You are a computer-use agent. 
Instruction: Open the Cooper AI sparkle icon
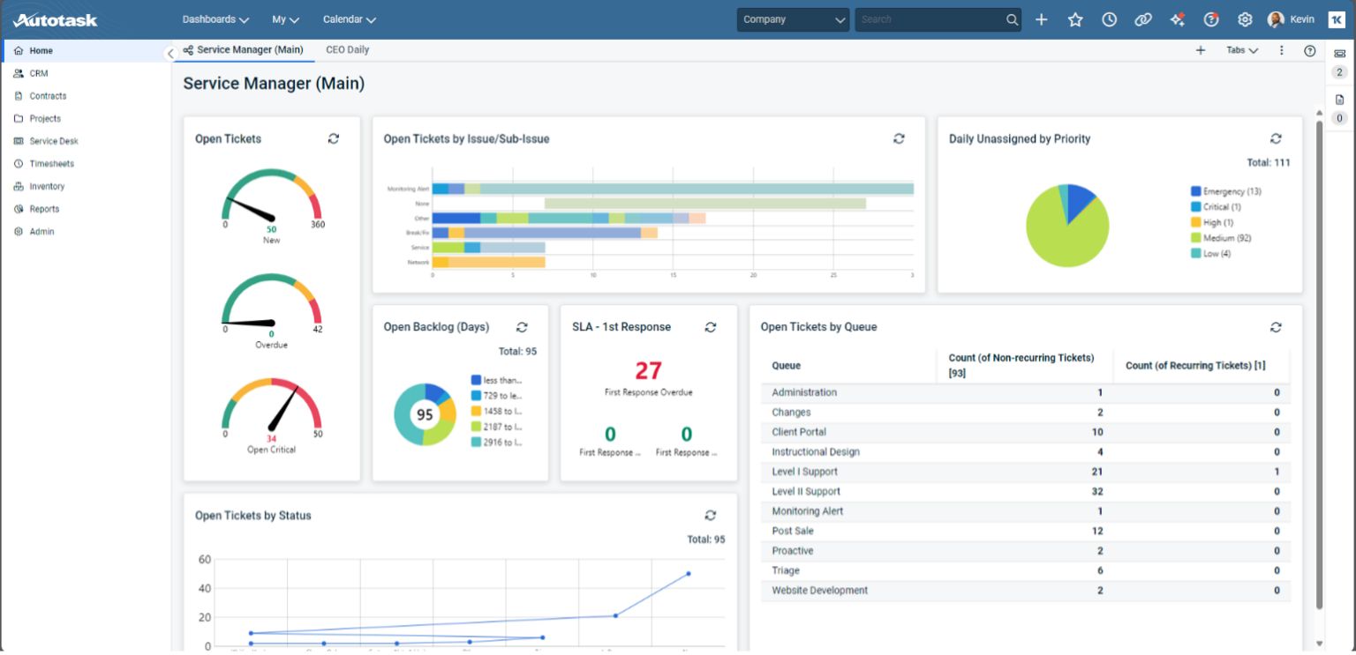(x=1177, y=19)
